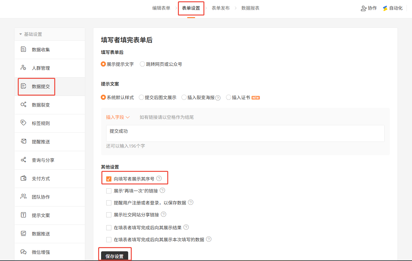Screen dimensions: 412x261
Task: Open 数据提交 menu item
Action: coord(50,87)
